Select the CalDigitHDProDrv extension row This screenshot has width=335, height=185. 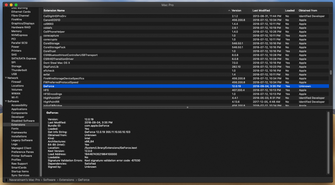186,16
